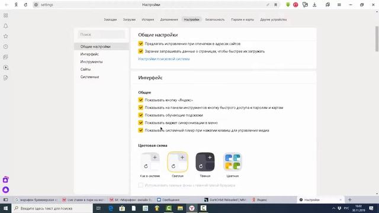Open video player icon in sidebar
Screen dimensions: 379x213
tap(5, 67)
